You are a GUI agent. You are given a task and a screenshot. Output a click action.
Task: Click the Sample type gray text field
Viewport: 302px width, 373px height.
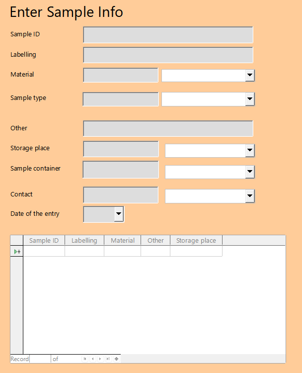click(x=121, y=99)
